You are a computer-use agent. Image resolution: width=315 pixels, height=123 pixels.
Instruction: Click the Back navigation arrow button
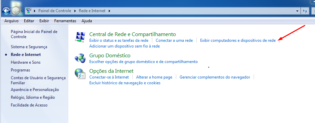(x=6, y=11)
